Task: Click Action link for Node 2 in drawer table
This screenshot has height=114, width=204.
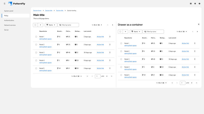Action: [185, 51]
